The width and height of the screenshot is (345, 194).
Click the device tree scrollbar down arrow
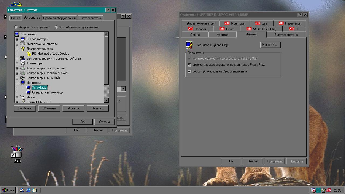(106, 101)
